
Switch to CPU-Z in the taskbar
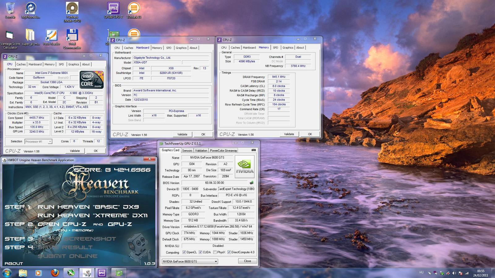click(102, 273)
